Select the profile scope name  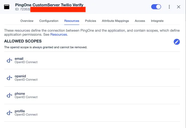point(20,111)
